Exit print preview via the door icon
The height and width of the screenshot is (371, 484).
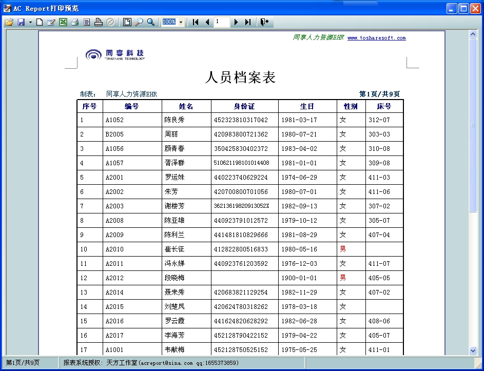pyautogui.click(x=263, y=22)
